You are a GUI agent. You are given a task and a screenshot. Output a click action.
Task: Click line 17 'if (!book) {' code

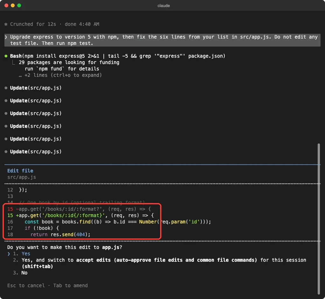tap(33, 228)
